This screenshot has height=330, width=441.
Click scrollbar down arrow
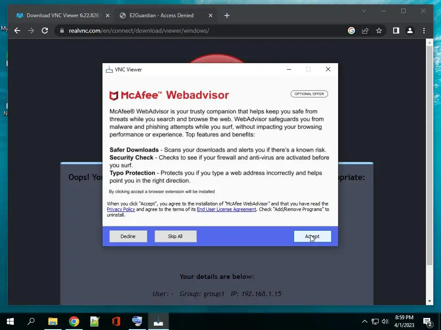[x=429, y=301]
